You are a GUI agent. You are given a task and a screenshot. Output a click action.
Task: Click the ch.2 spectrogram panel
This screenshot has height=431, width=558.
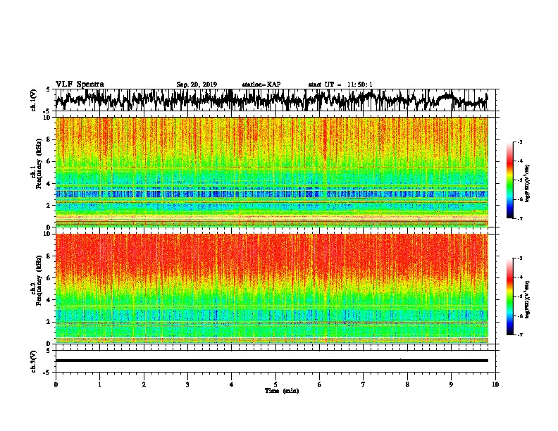tap(271, 289)
